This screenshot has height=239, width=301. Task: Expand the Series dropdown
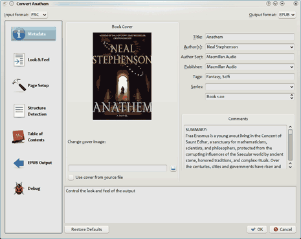[x=291, y=87]
